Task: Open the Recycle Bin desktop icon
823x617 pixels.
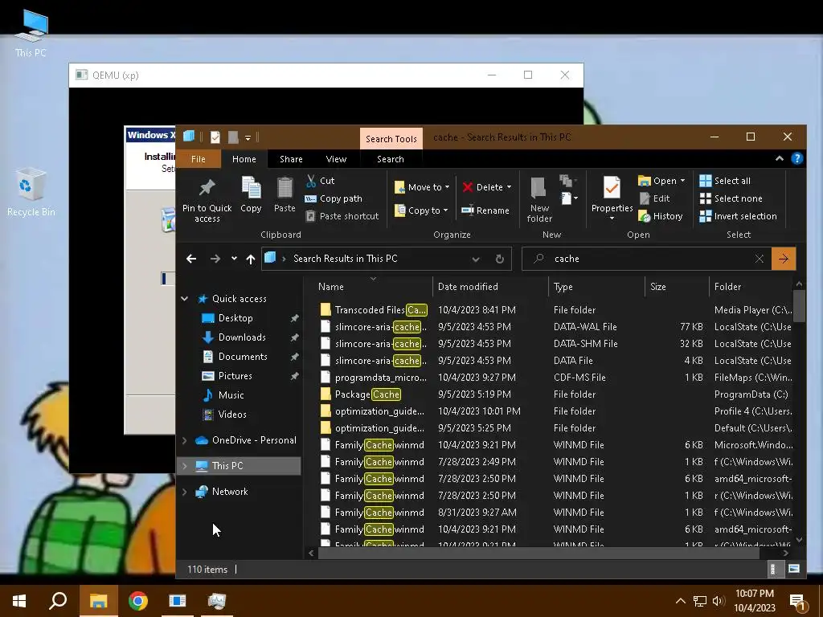Action: [x=31, y=191]
